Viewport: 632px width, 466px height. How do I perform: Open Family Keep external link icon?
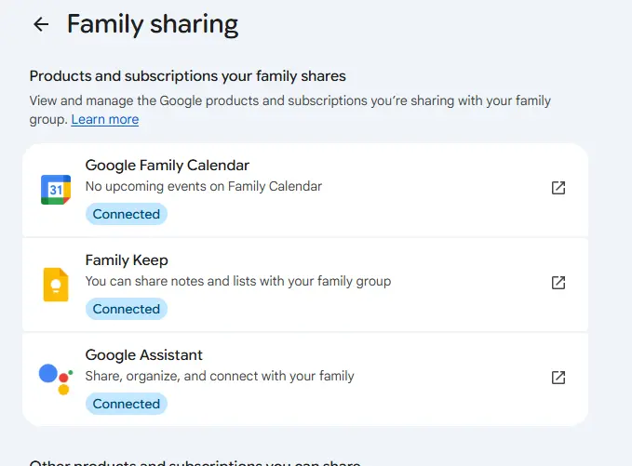tap(558, 283)
